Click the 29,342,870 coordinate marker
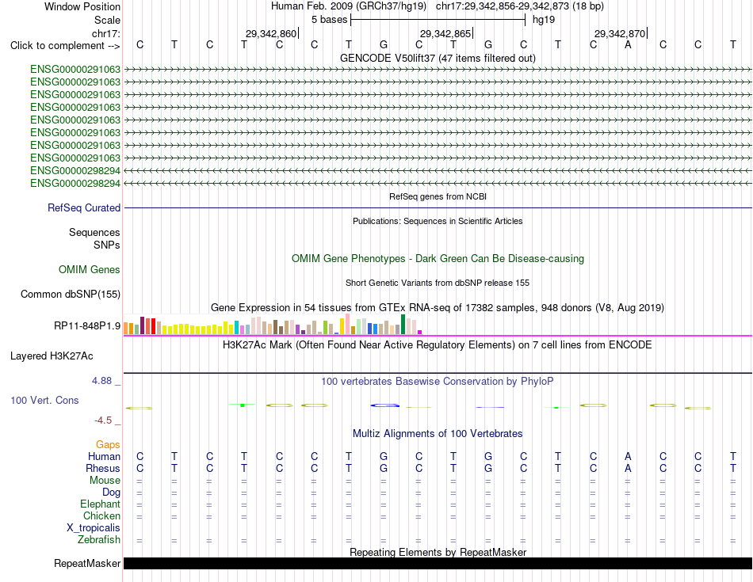The height and width of the screenshot is (582, 753). pos(620,33)
